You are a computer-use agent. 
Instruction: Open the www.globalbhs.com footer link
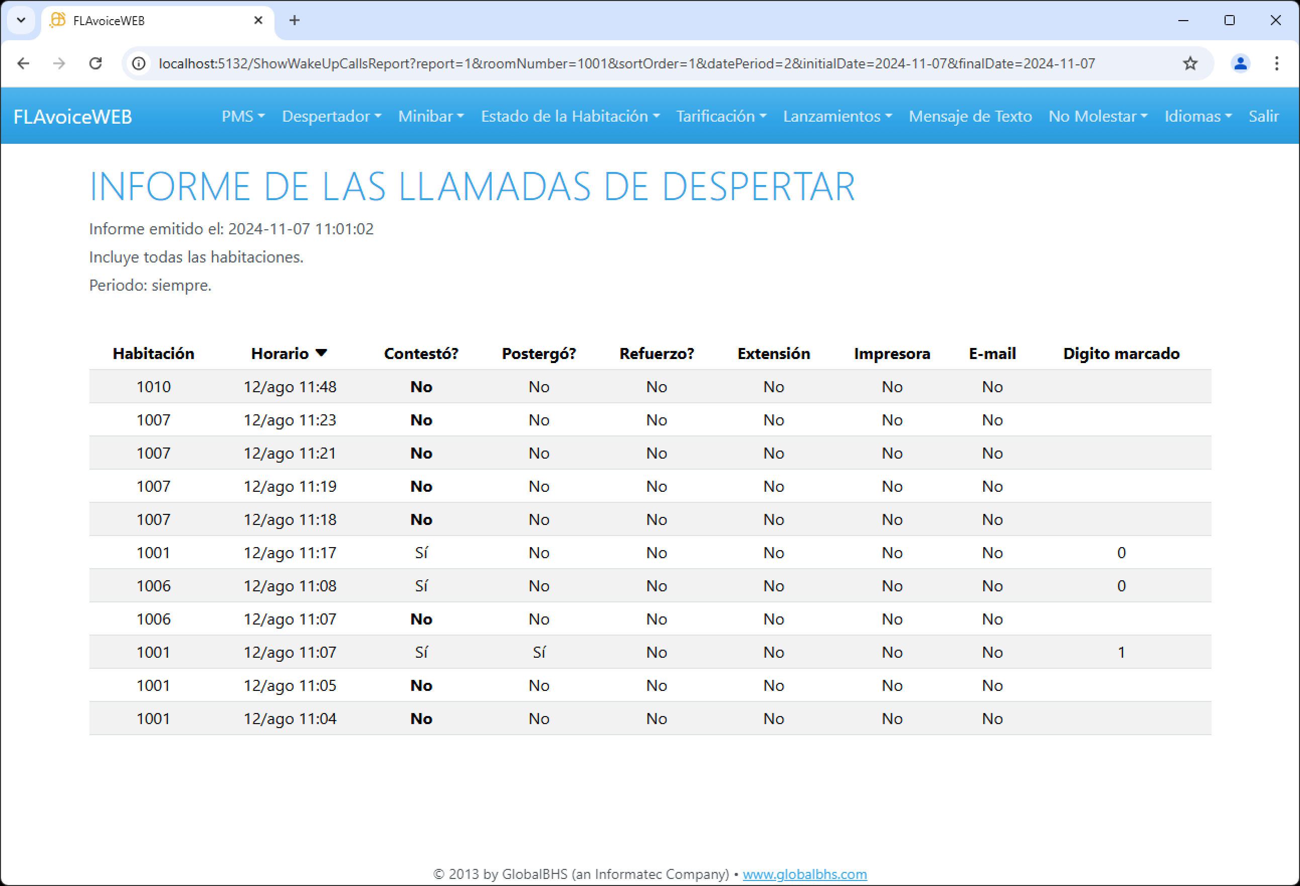tap(804, 874)
